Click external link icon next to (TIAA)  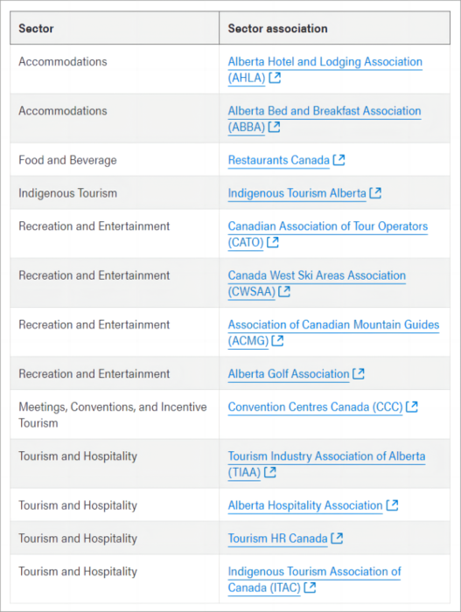pos(270,472)
